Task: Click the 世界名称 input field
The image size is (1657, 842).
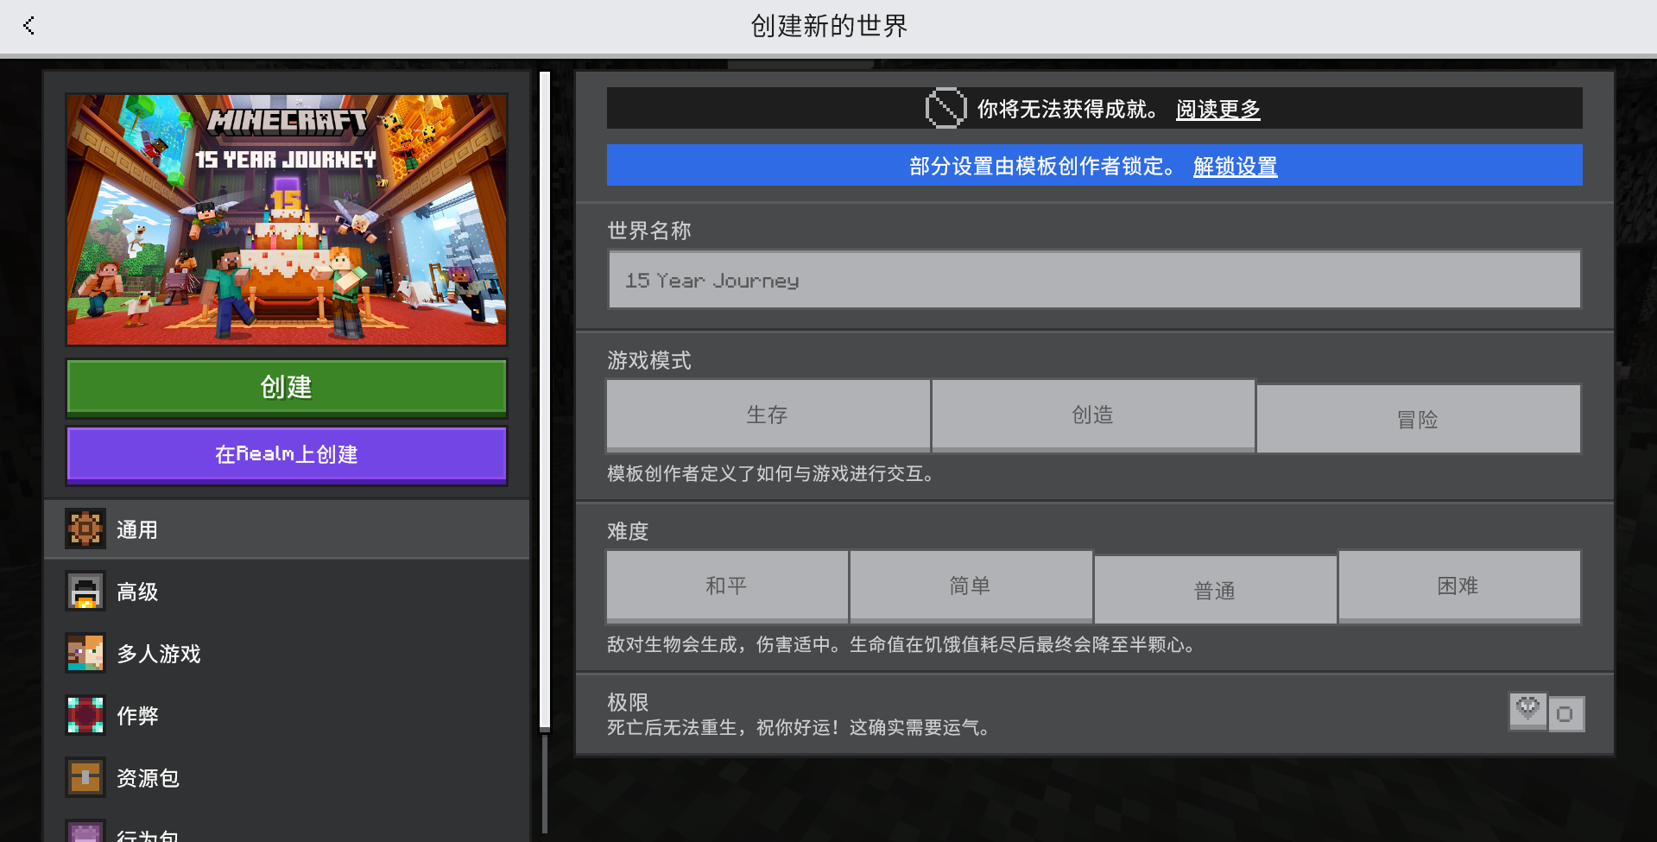Action: (x=1094, y=280)
